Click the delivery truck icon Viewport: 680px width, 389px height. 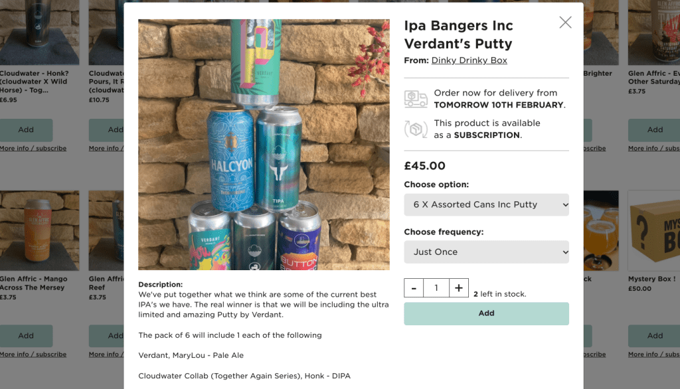[x=416, y=99]
